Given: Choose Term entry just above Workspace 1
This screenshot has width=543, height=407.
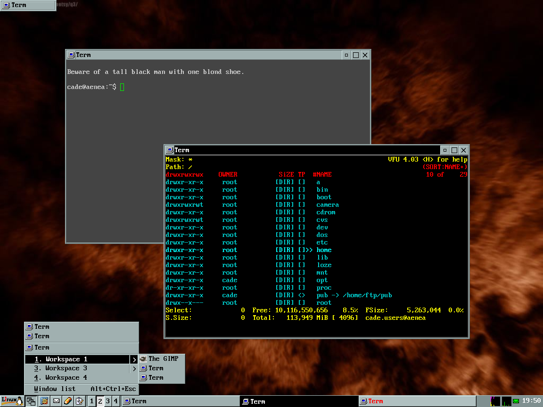Looking at the screenshot, I should [82, 348].
